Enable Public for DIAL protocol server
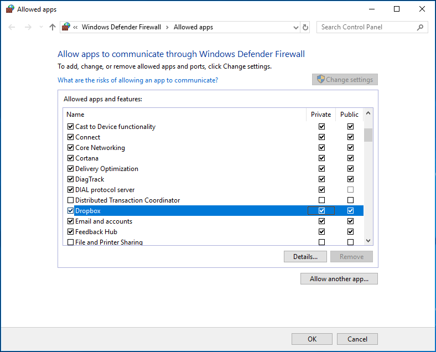436x352 pixels. pos(350,190)
